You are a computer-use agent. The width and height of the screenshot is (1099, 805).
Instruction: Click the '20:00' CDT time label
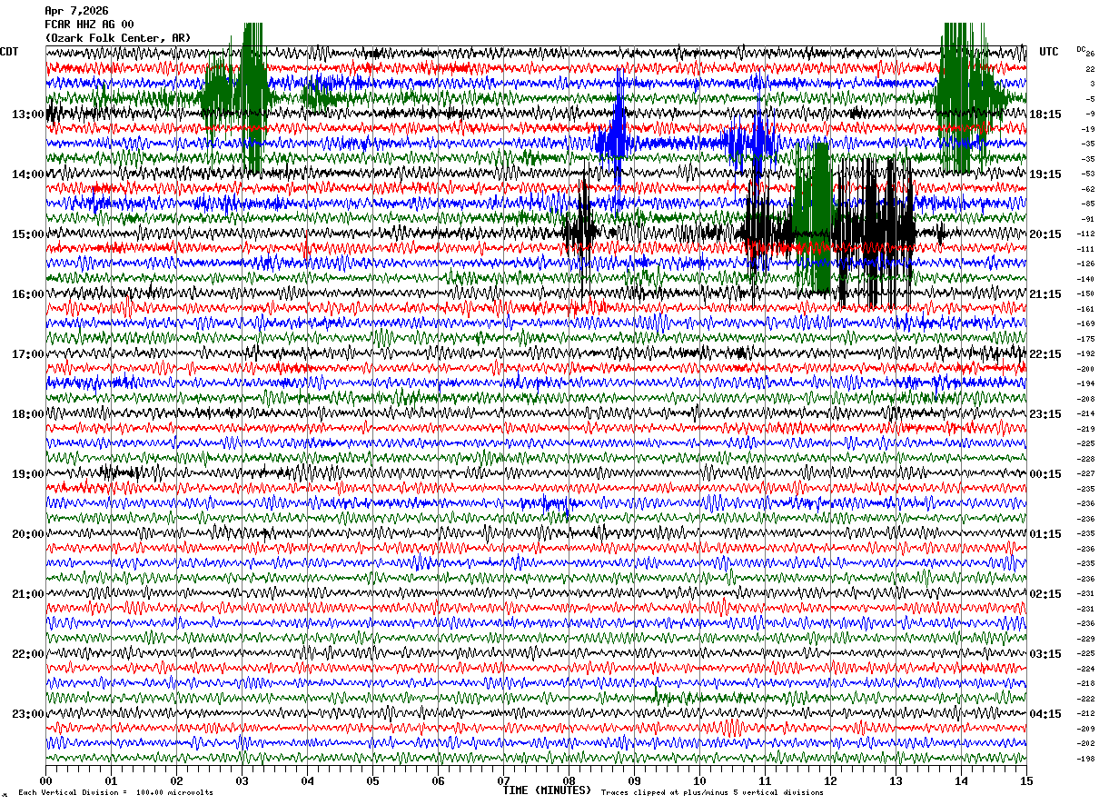27,534
